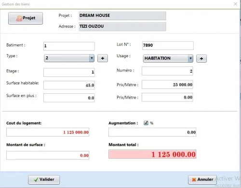
Task: Select the Montant de surface field
Action: pyautogui.click(x=48, y=155)
